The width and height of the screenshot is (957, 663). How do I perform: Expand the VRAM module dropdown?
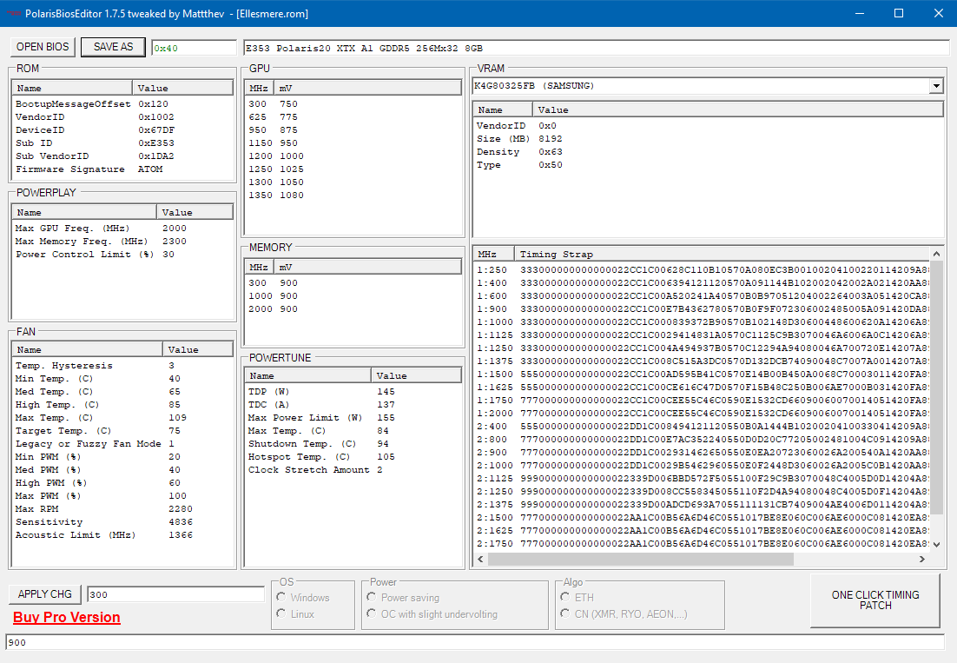pos(936,86)
